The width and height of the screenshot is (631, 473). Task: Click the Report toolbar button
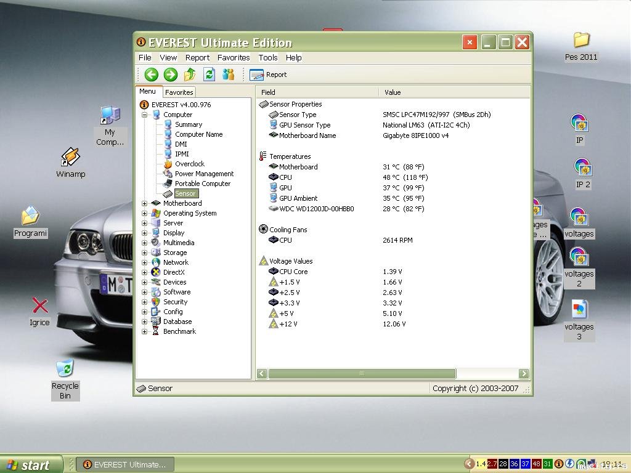[269, 75]
